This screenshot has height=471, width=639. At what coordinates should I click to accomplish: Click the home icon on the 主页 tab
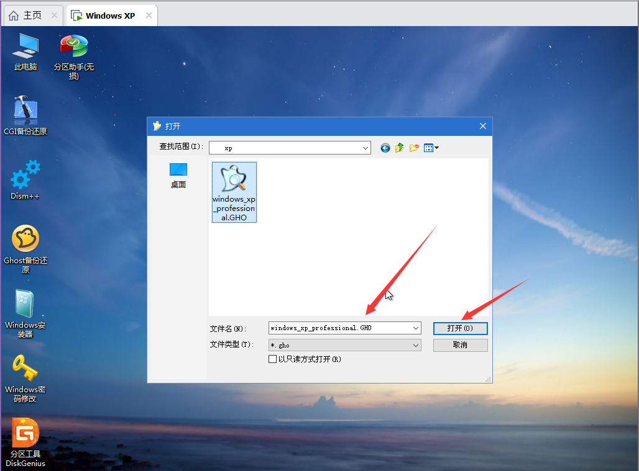(x=14, y=16)
